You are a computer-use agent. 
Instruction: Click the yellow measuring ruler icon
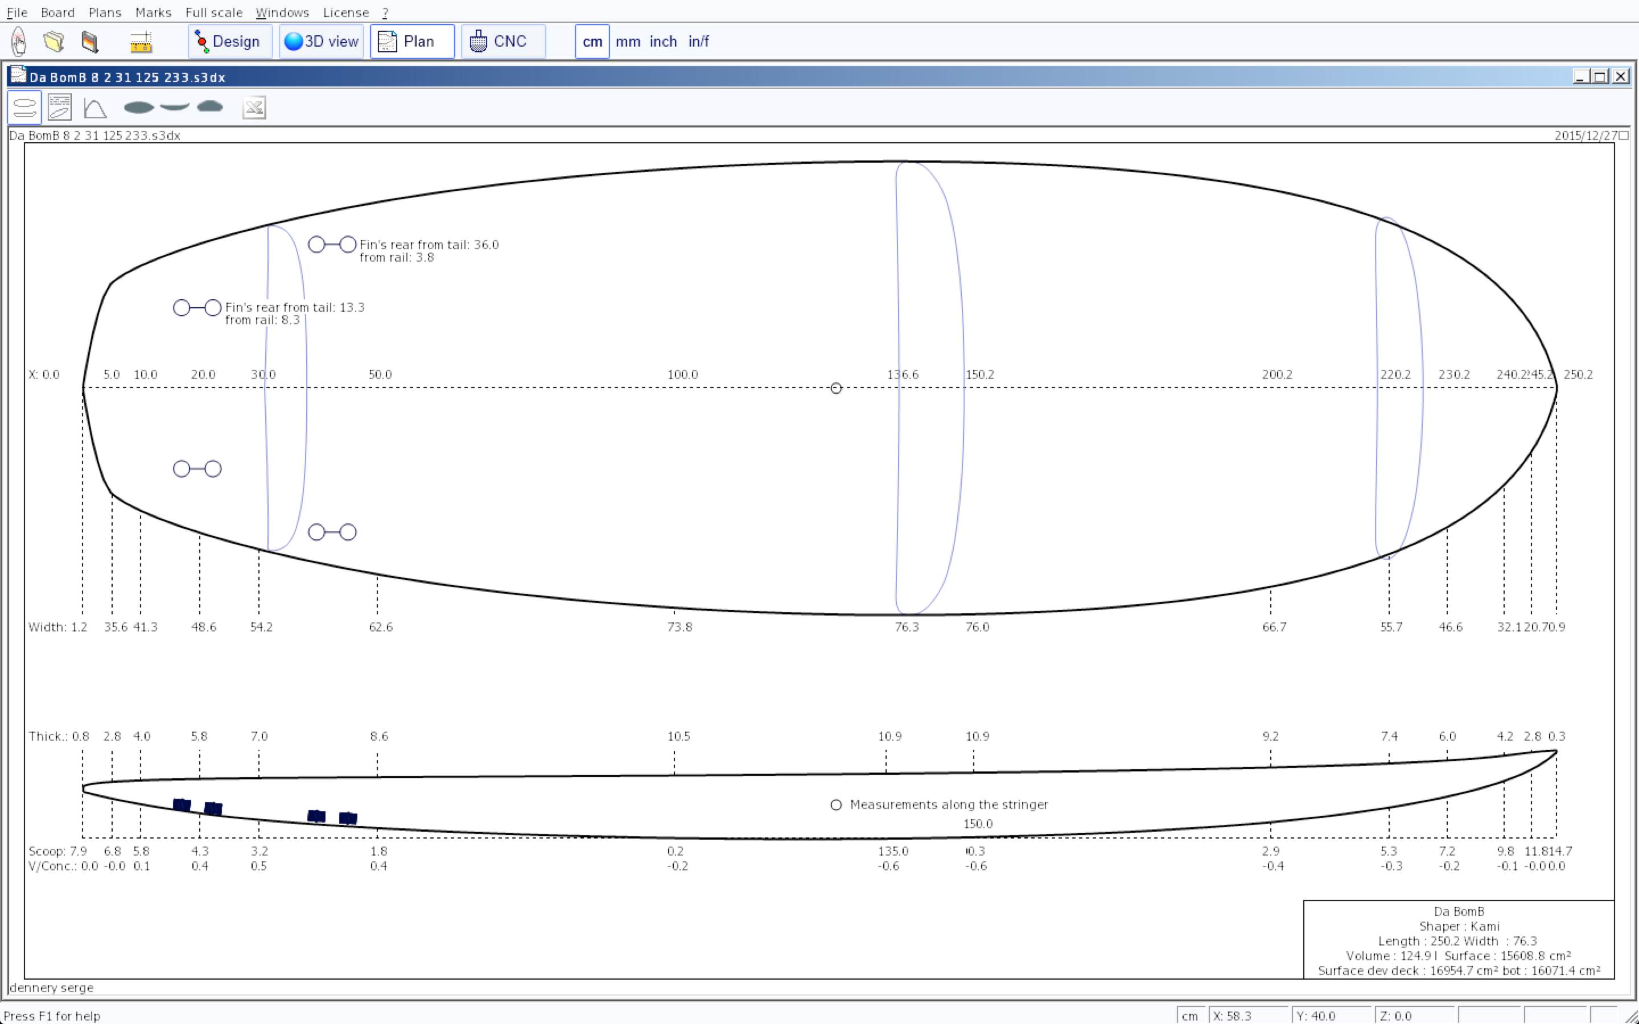[141, 42]
